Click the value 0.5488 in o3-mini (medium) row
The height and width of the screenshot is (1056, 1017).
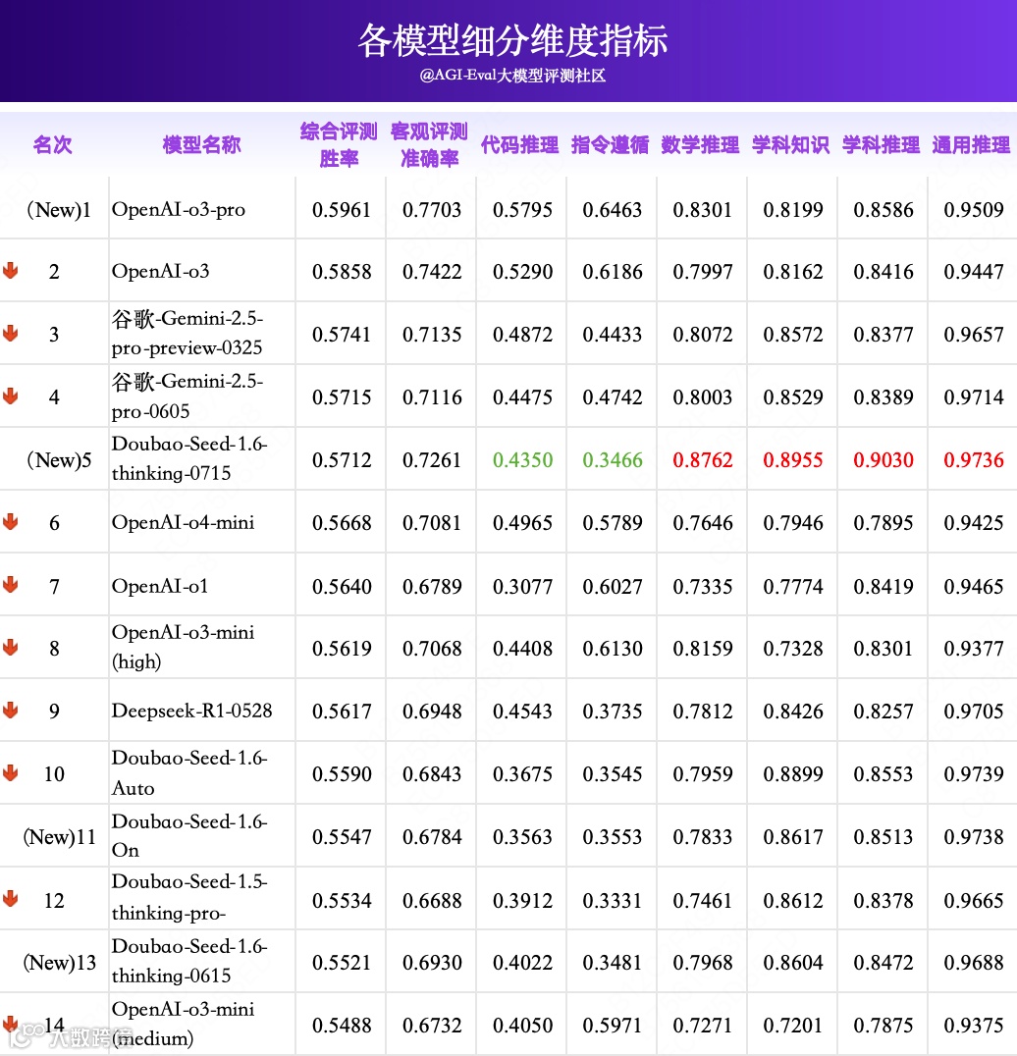pyautogui.click(x=342, y=1025)
